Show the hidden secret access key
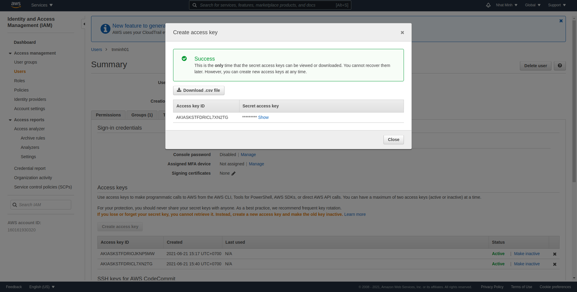This screenshot has height=292, width=577. (263, 117)
